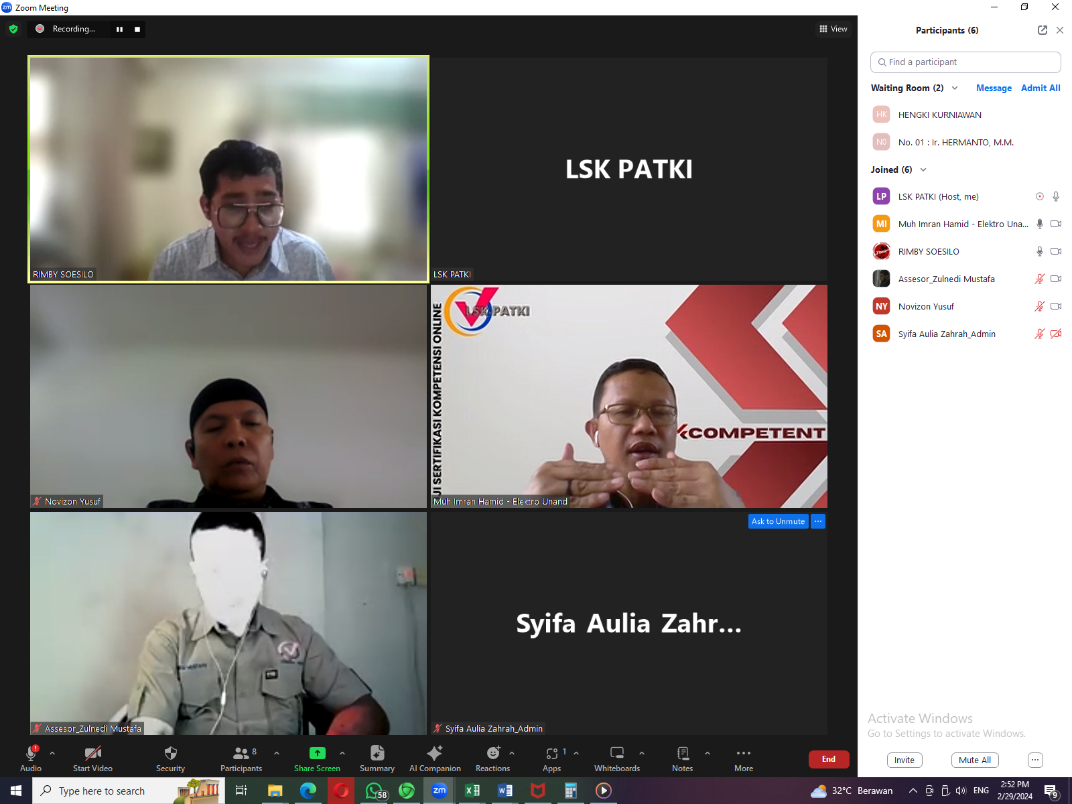Select Muh Imran Hamid - Elektro Unand tile
This screenshot has height=804, width=1072.
tap(629, 396)
